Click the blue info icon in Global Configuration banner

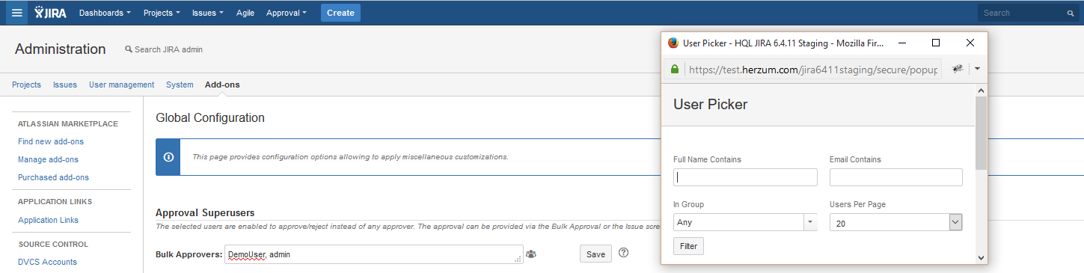tap(168, 157)
